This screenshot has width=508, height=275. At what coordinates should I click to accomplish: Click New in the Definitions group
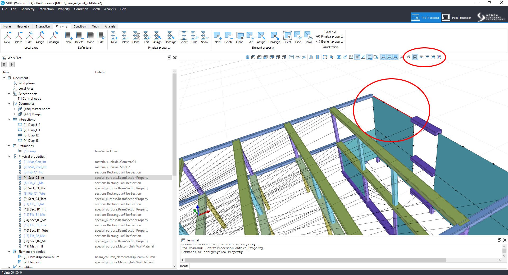(x=69, y=37)
